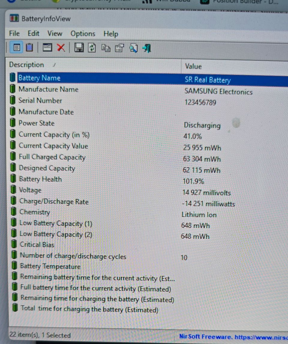
Task: Click the 101.9% battery health value
Action: point(193,181)
